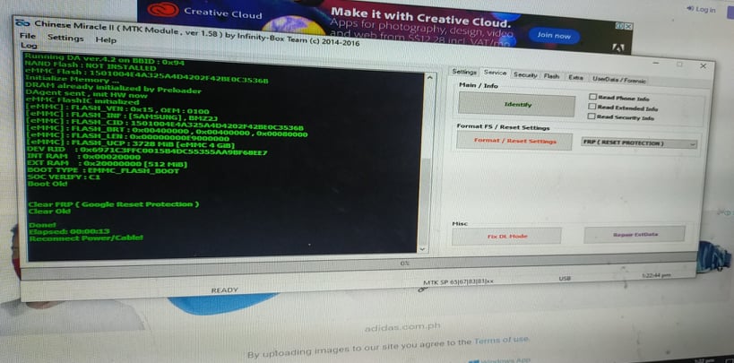Switch to the Extra tab
Viewport: 734px width, 363px height.
click(575, 78)
